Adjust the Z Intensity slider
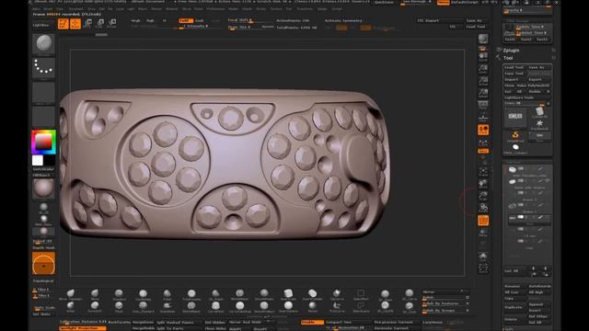This screenshot has height=331, width=589. pos(196,27)
